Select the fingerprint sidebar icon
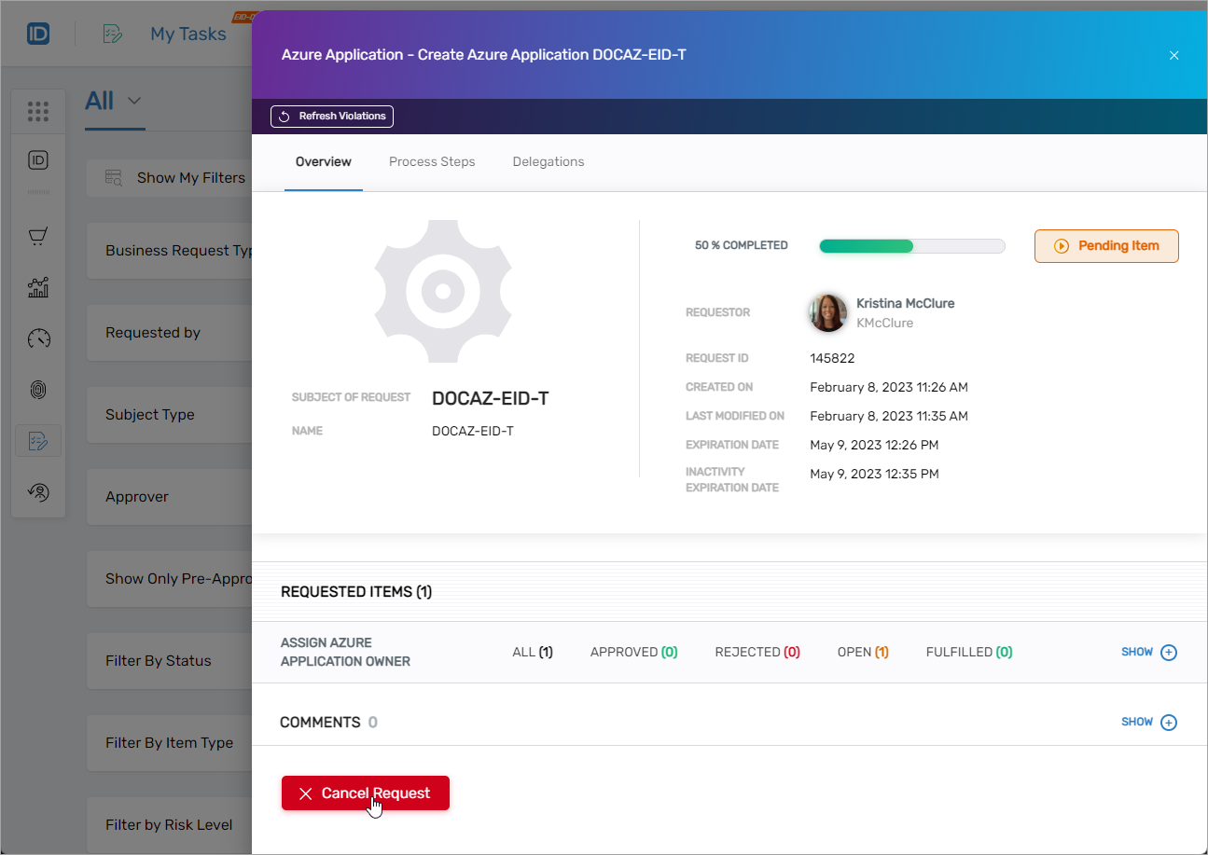This screenshot has height=855, width=1208. coord(38,390)
